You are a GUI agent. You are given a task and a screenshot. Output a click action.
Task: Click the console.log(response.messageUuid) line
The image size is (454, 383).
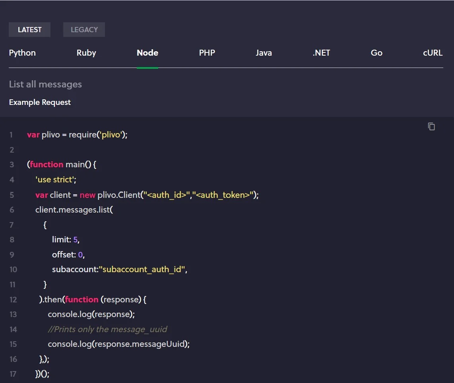click(118, 344)
